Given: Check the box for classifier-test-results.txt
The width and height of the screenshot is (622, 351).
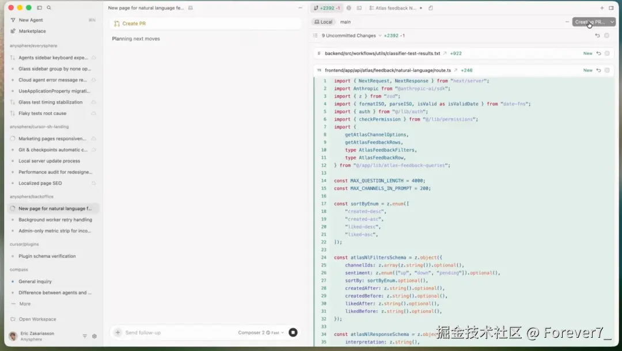Looking at the screenshot, I should pyautogui.click(x=607, y=53).
